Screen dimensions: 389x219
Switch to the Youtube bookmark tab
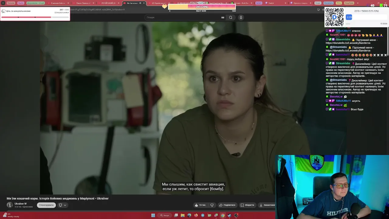(x=11, y=3)
